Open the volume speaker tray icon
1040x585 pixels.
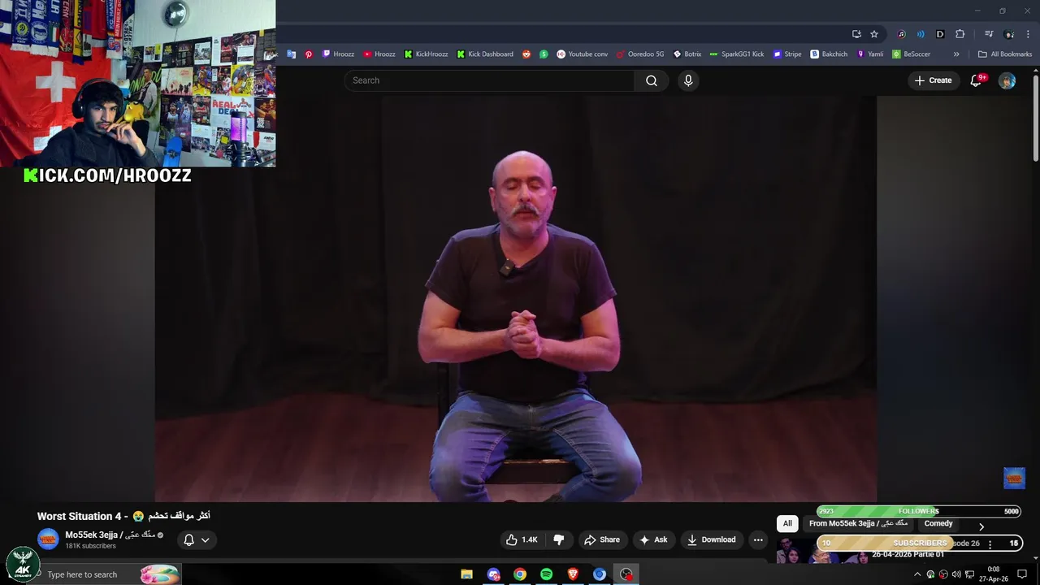tap(956, 574)
